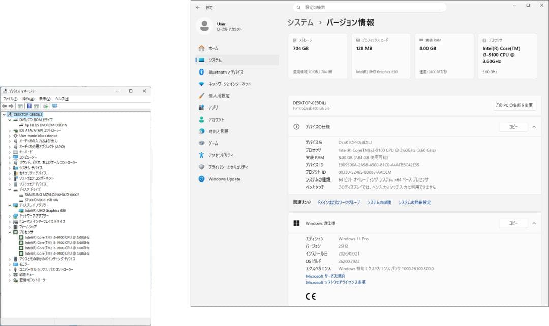Image resolution: width=549 pixels, height=326 pixels.
Task: Click the magnifier icon in 設定の検索 box
Action: pyautogui.click(x=299, y=7)
